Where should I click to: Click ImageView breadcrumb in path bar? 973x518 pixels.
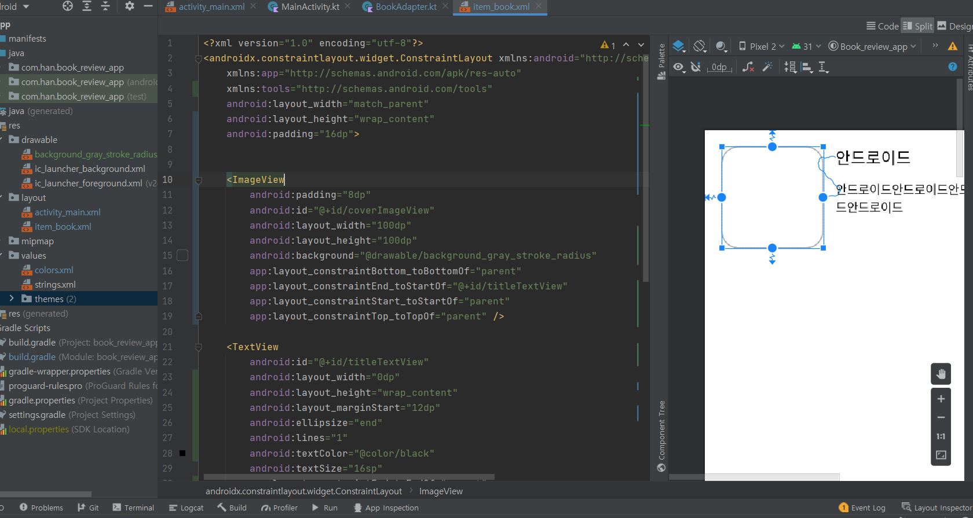point(441,491)
